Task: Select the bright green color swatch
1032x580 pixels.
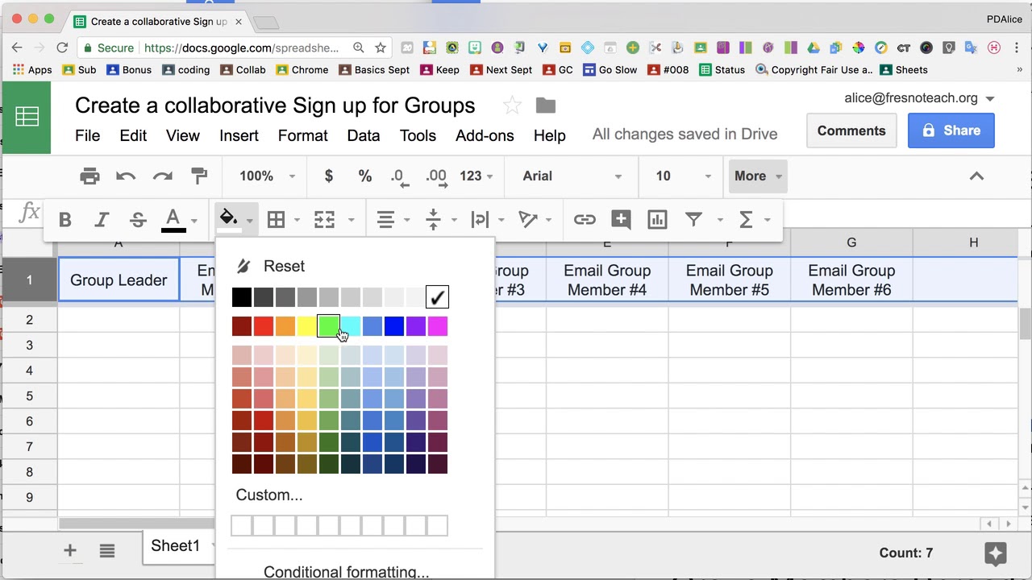Action: click(x=328, y=325)
